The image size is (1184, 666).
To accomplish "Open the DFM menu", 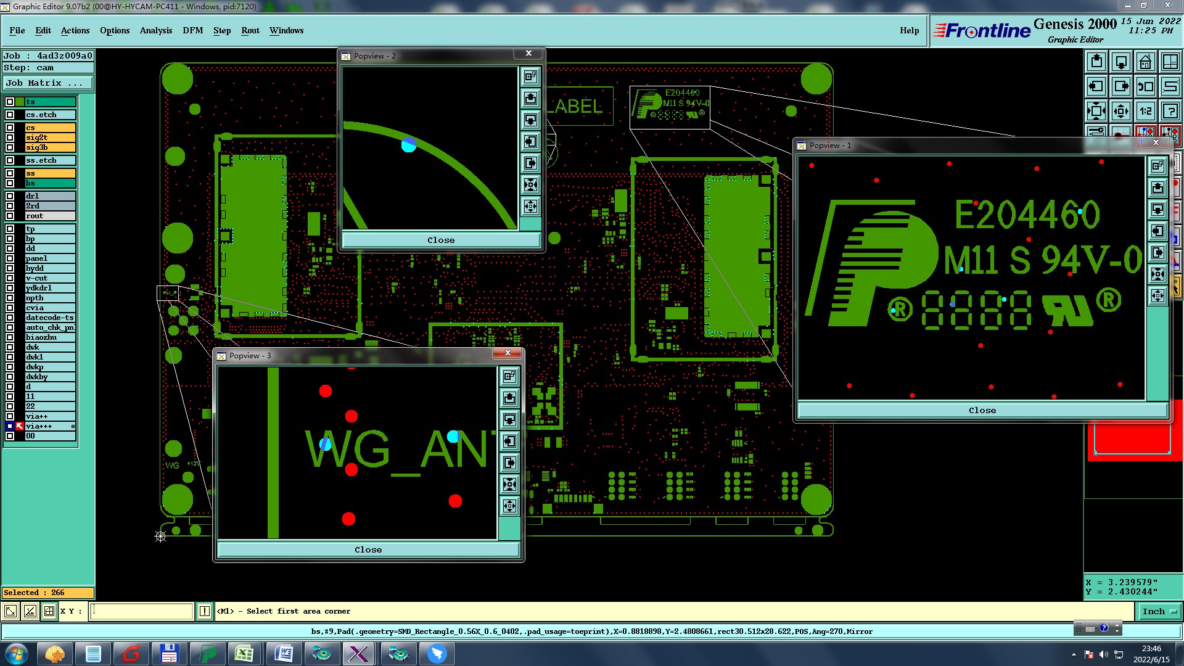I will tap(192, 30).
